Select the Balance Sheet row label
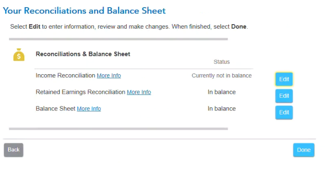This screenshot has height=169, width=325. pos(55,109)
